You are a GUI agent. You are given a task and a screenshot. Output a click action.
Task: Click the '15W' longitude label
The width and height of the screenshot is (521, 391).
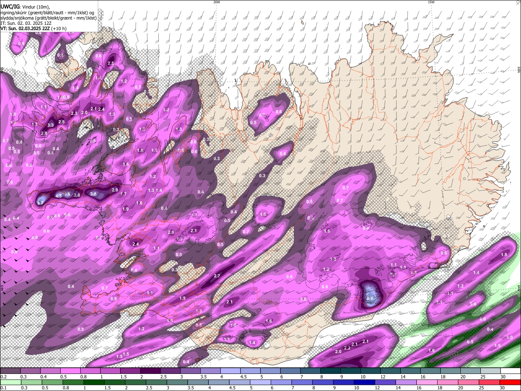431,2
